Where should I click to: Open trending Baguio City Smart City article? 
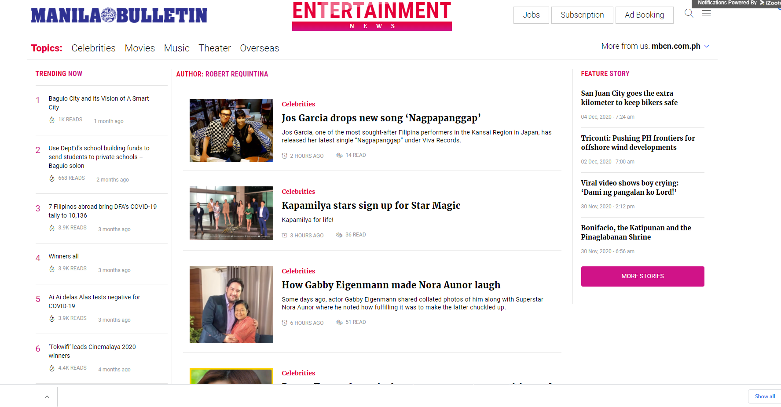click(99, 103)
